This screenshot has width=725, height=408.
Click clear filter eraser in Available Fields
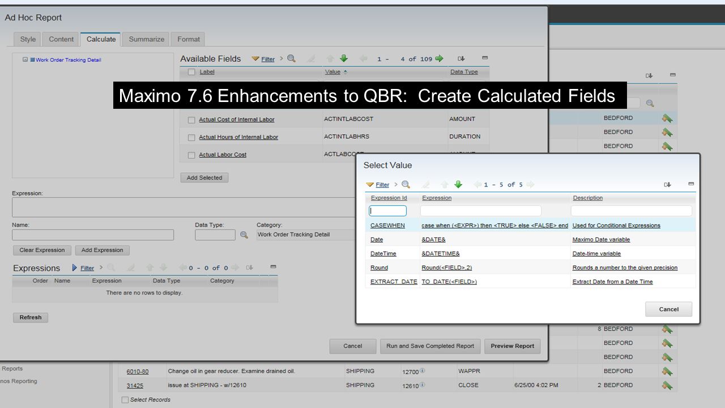click(311, 58)
